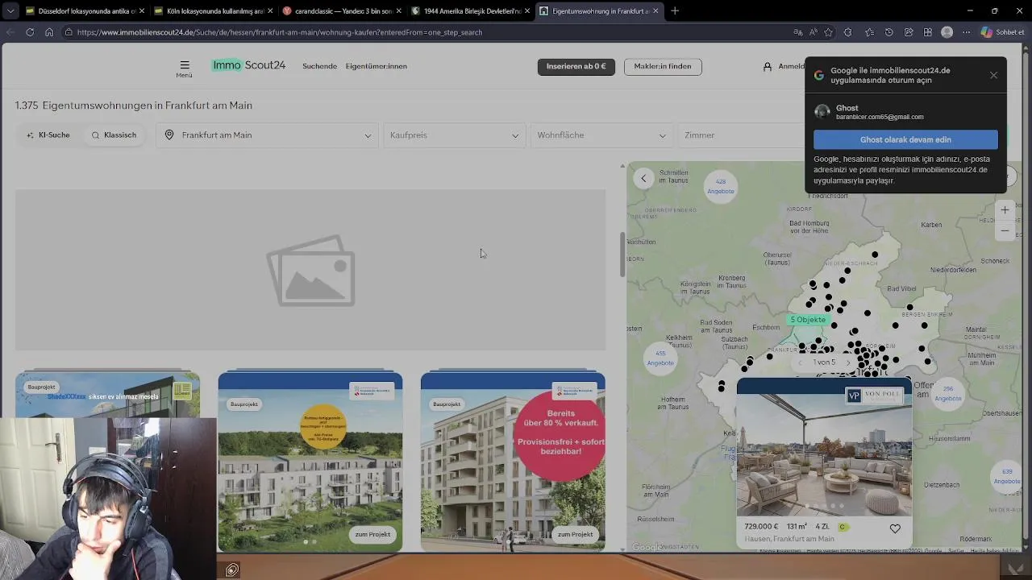Image resolution: width=1032 pixels, height=580 pixels.
Task: Switch to Düsseldorf lokasyonunda browser tab
Action: pyautogui.click(x=86, y=11)
